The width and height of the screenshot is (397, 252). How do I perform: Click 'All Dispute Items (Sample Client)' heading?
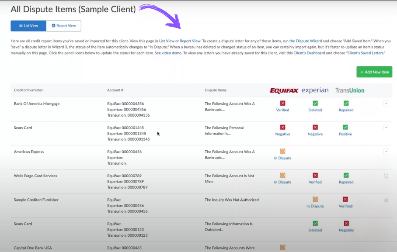click(x=73, y=9)
